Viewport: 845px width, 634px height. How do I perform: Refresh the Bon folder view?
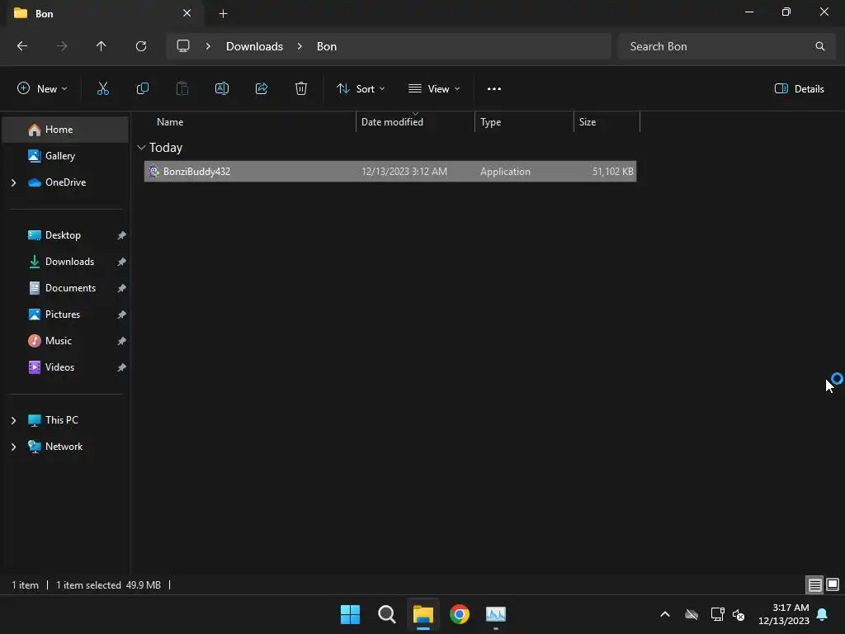141,46
